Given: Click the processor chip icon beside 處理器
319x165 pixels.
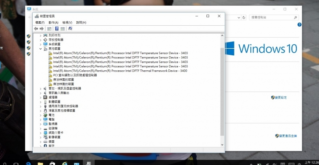Looking at the screenshot, I should 45,97.
